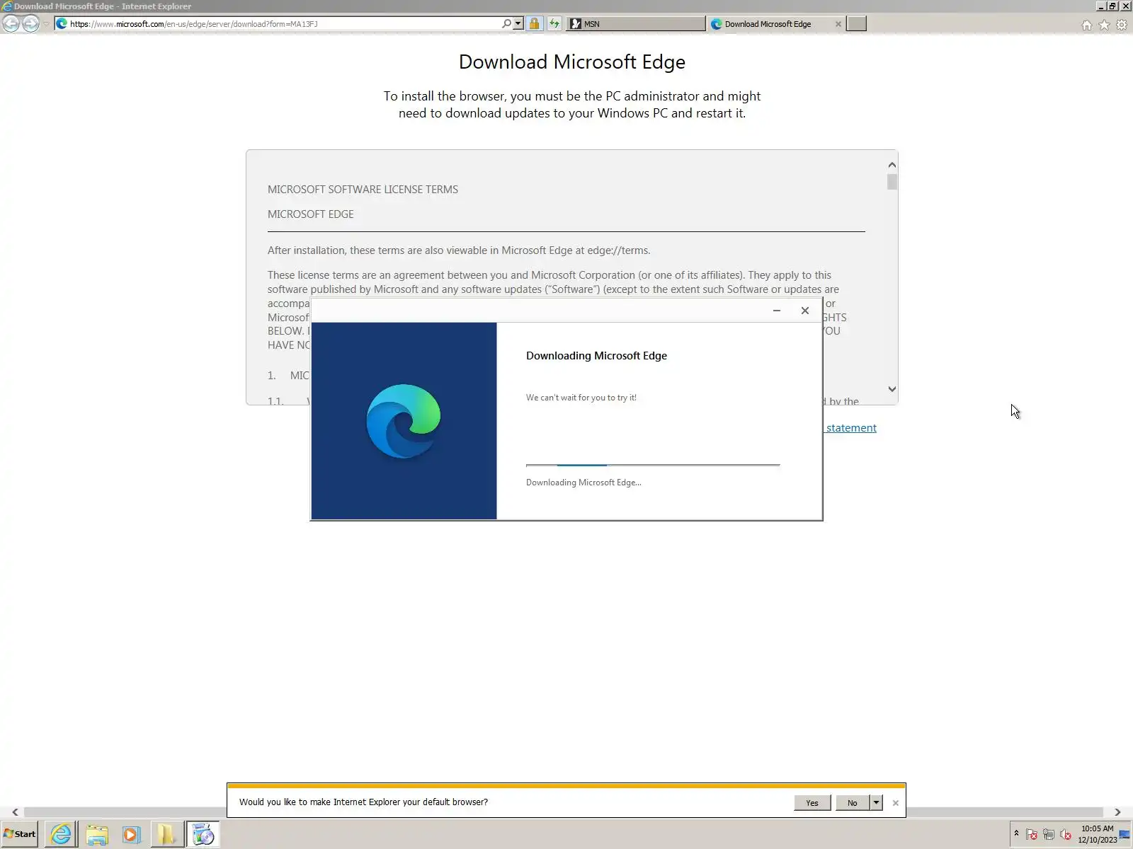Click the Edge download progress bar
The height and width of the screenshot is (849, 1133).
tap(653, 465)
